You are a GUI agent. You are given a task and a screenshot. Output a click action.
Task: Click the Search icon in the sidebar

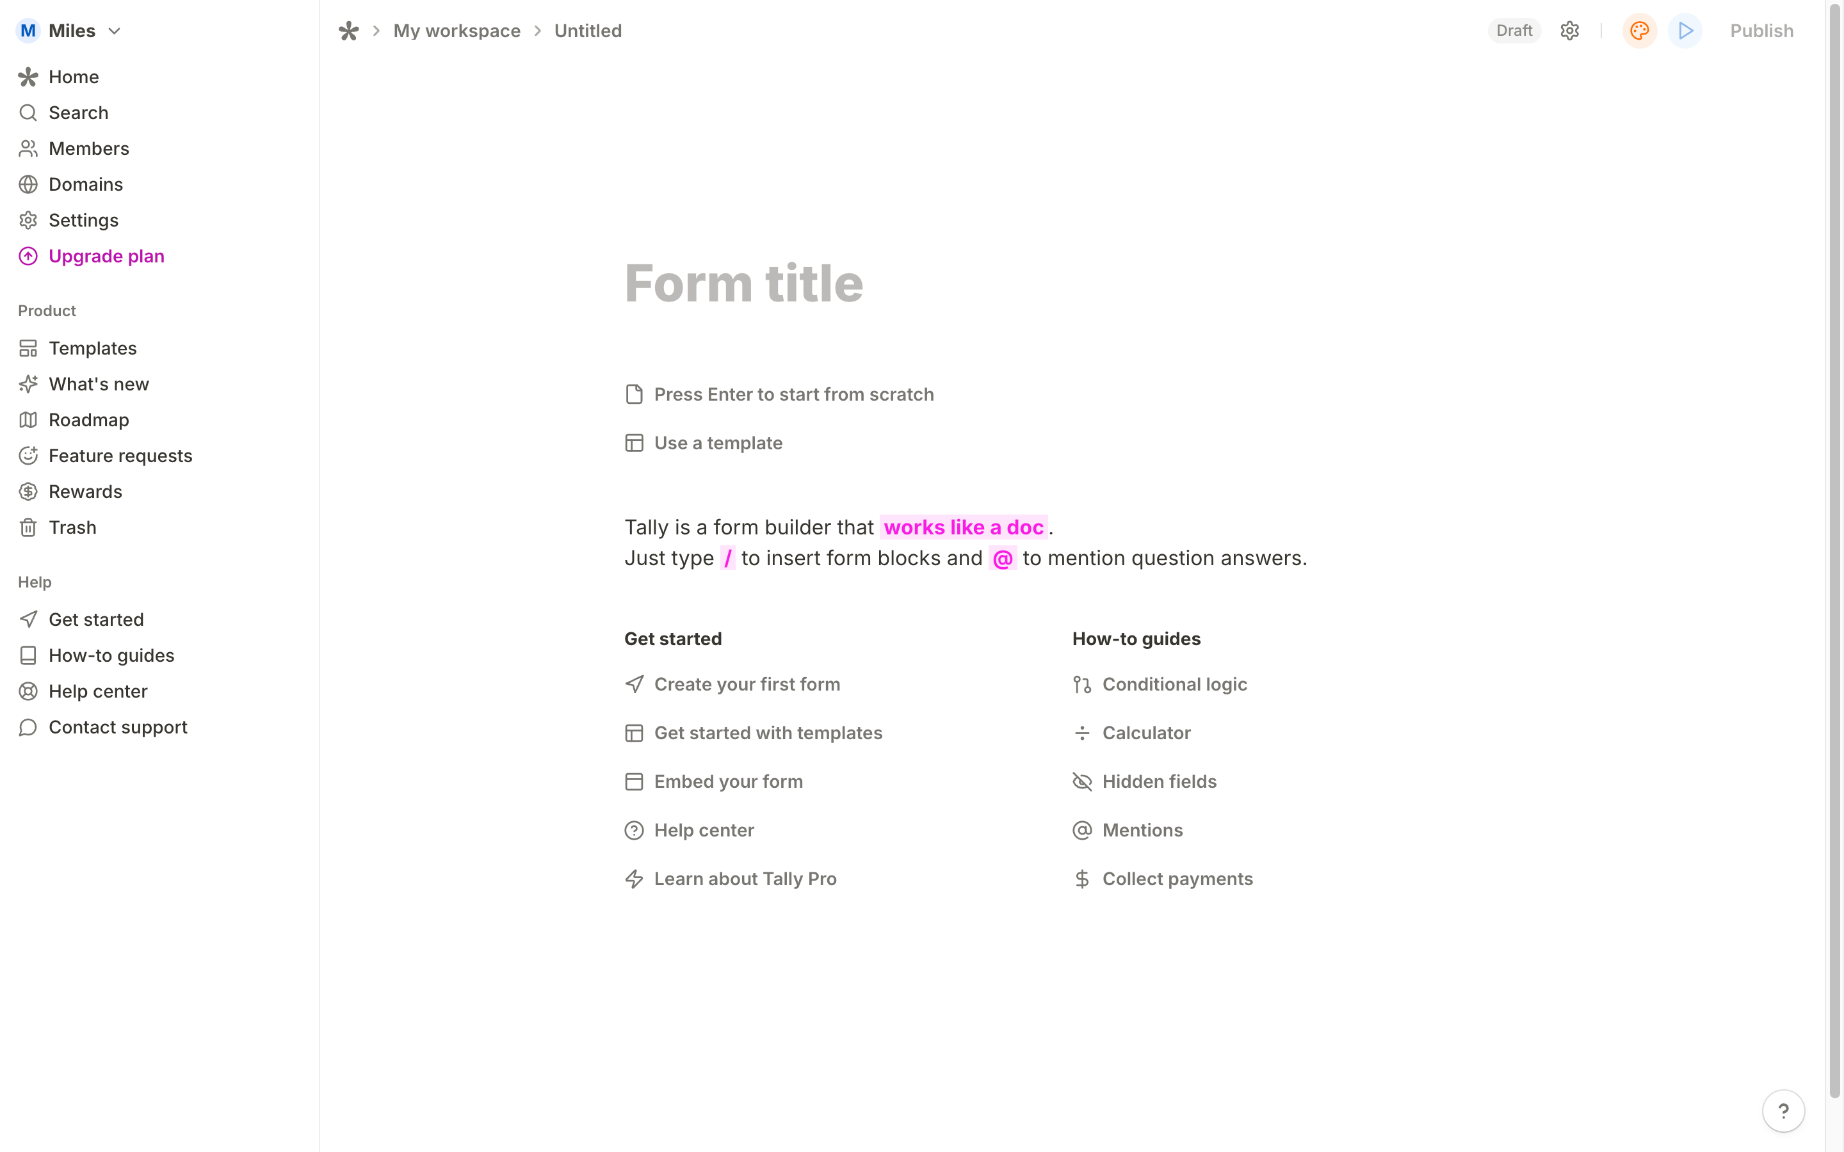pyautogui.click(x=28, y=112)
